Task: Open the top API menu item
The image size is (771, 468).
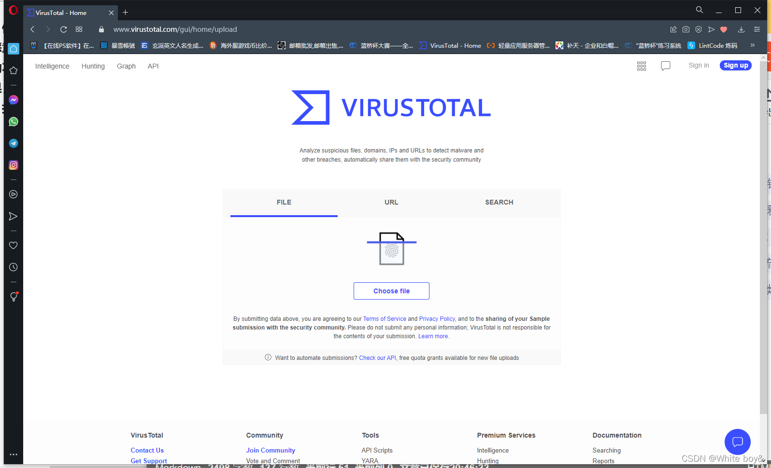Action: coord(153,66)
